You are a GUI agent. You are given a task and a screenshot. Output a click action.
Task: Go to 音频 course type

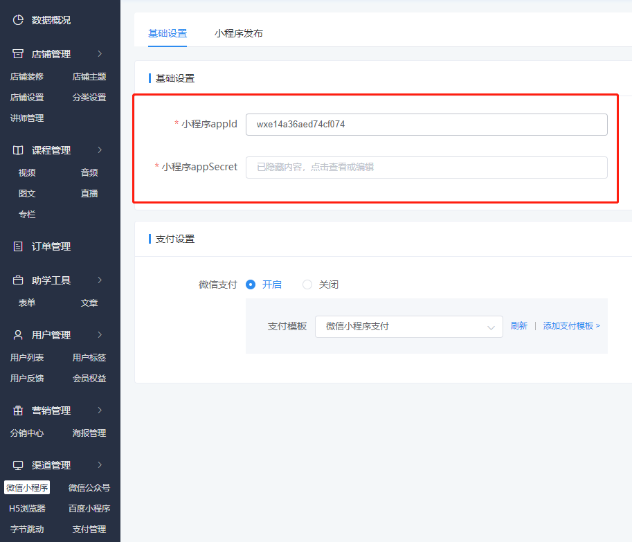(x=89, y=172)
